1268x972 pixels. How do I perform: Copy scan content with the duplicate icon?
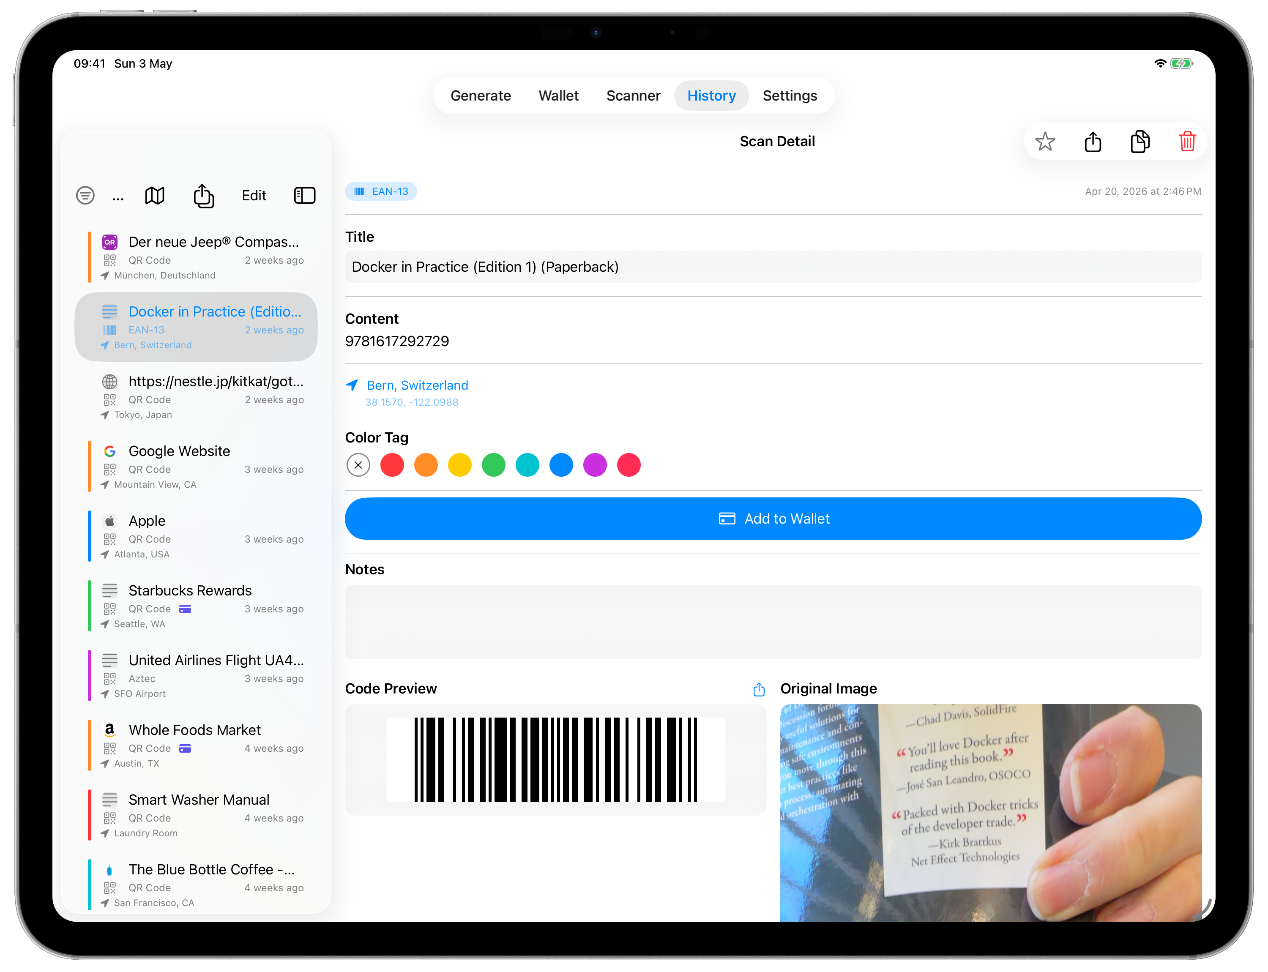tap(1140, 142)
